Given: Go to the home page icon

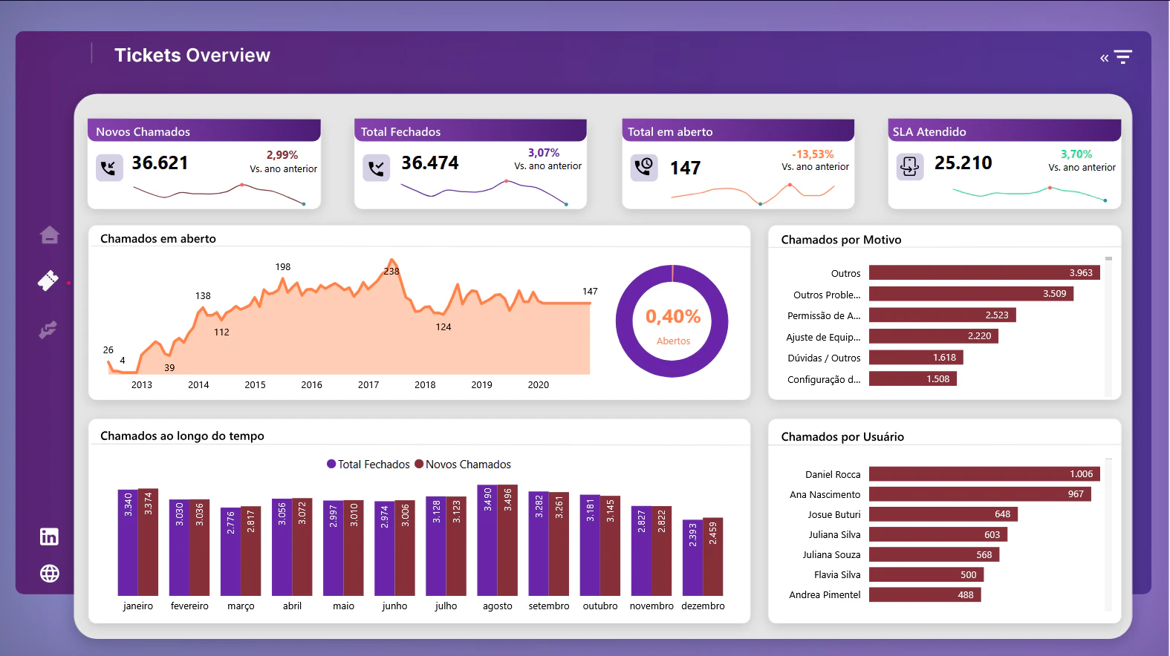Looking at the screenshot, I should click(50, 235).
